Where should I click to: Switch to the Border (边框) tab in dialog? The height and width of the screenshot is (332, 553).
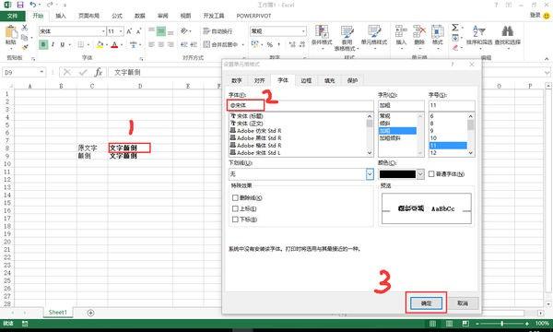pos(306,81)
